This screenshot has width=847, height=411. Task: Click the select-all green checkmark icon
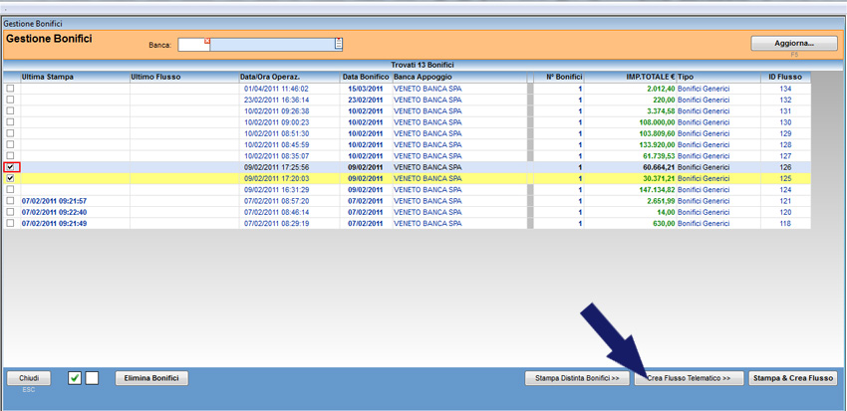75,378
